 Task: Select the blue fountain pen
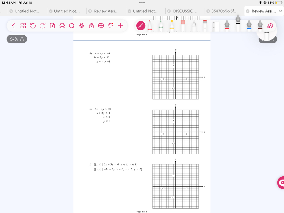pos(249,25)
